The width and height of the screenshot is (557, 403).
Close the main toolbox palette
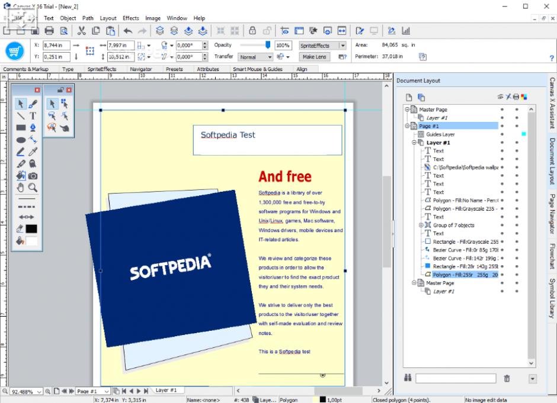pos(37,90)
